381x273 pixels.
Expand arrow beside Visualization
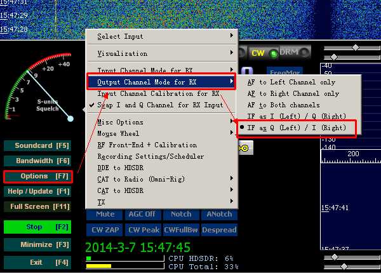tap(232, 53)
